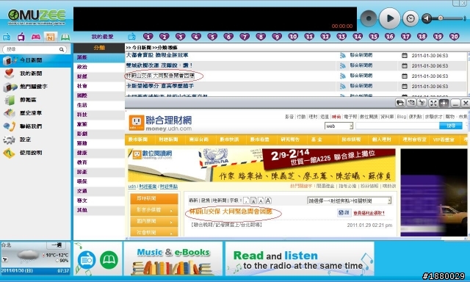Toggle fullscreen in the browser pane toolbar
The height and width of the screenshot is (282, 470).
pos(433,103)
